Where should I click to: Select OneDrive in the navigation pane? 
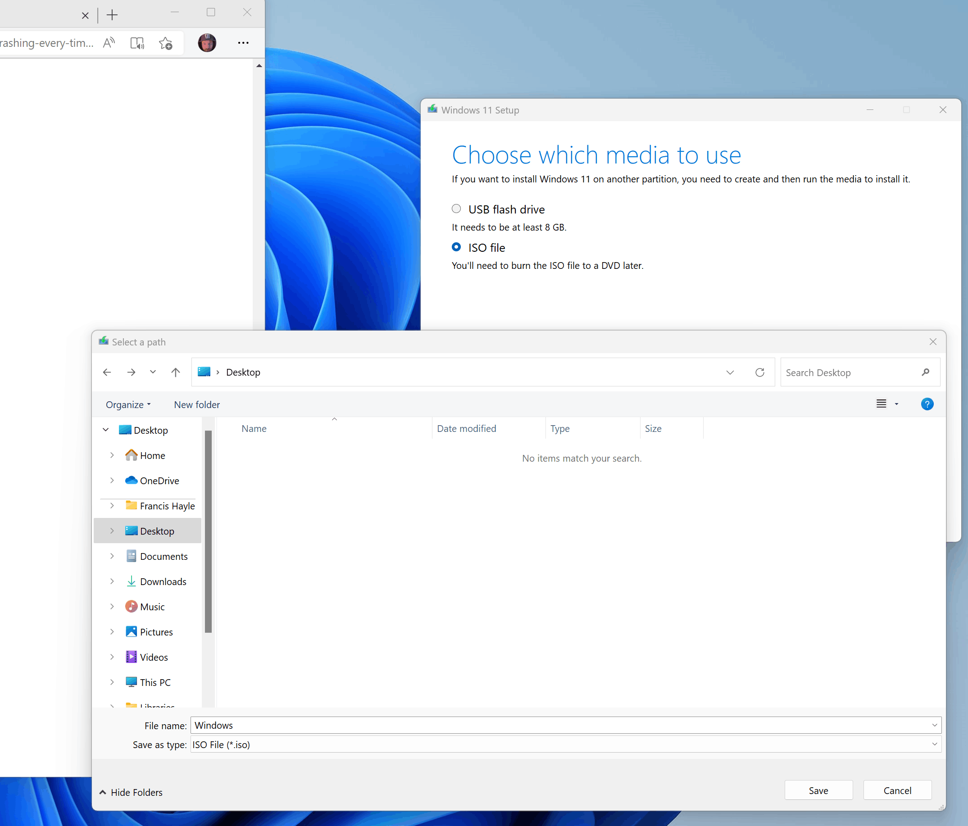coord(152,480)
